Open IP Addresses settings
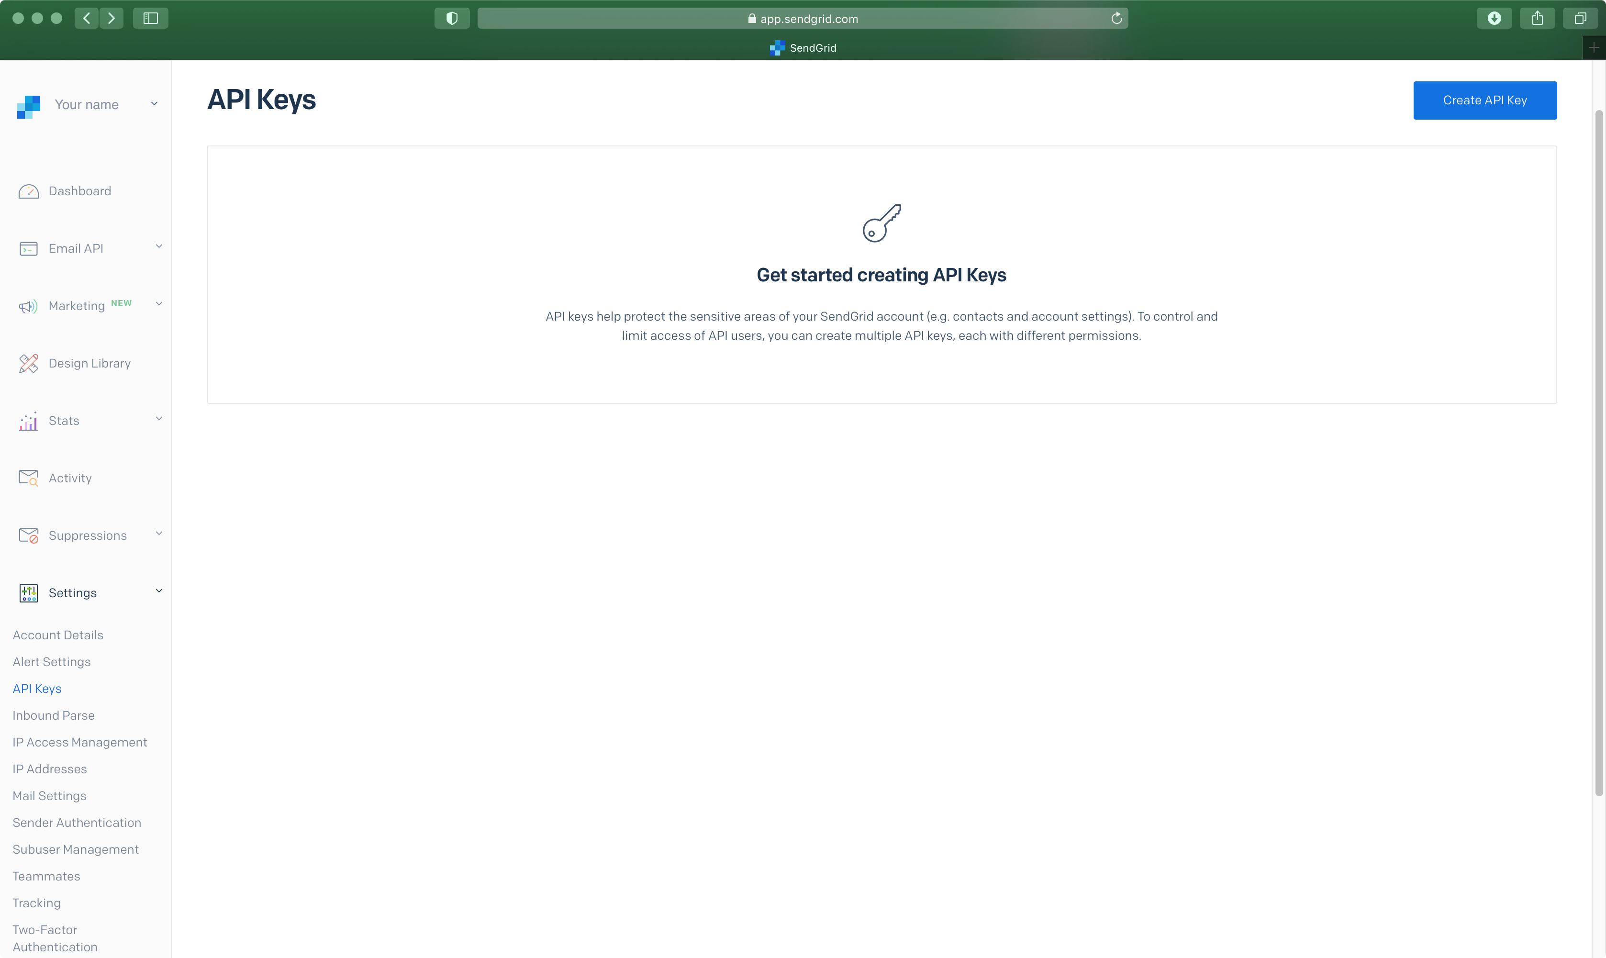Viewport: 1606px width, 958px height. click(50, 769)
